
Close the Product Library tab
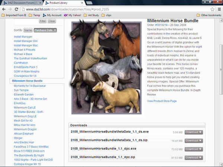[x=82, y=3]
